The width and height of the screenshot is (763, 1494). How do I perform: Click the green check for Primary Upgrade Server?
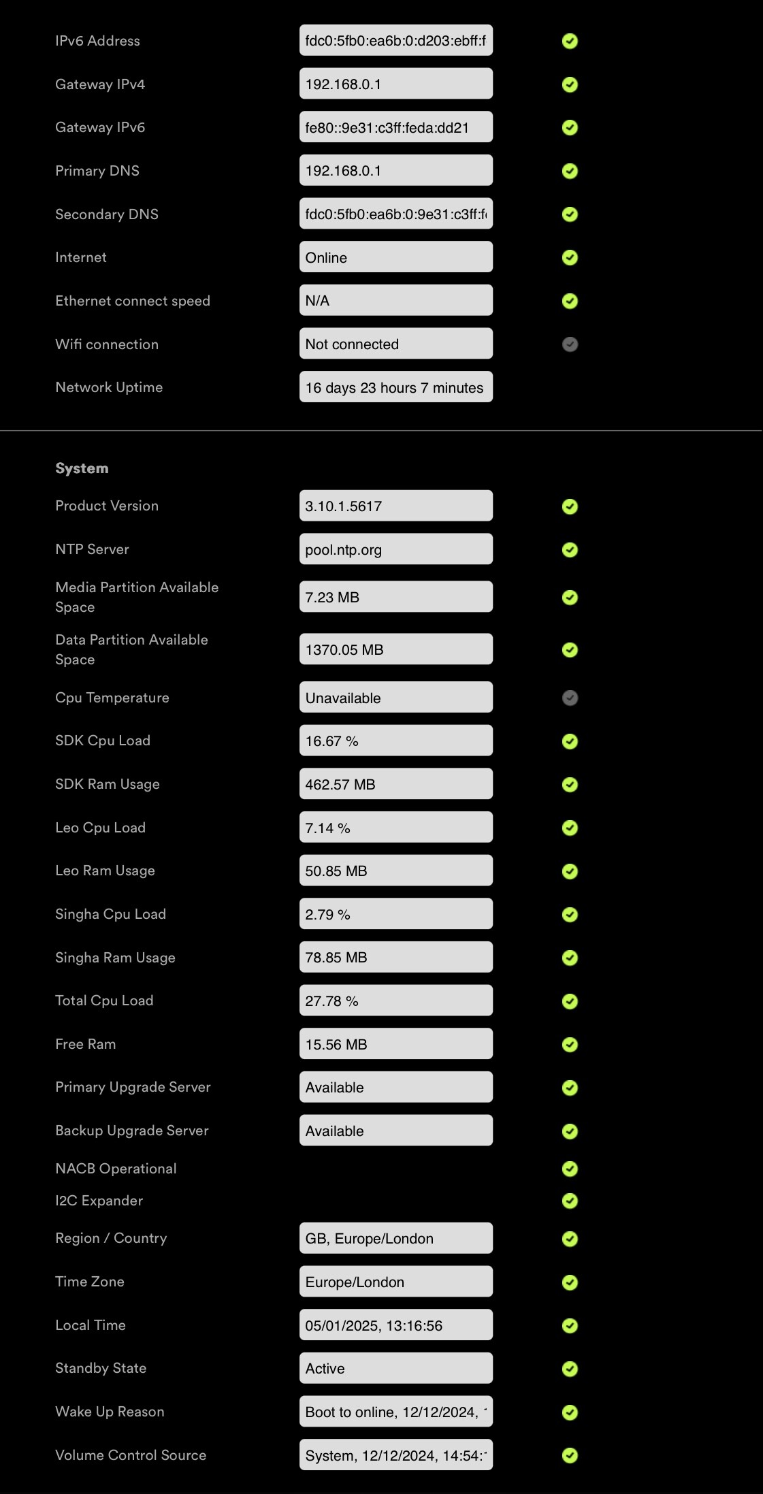click(x=570, y=1088)
